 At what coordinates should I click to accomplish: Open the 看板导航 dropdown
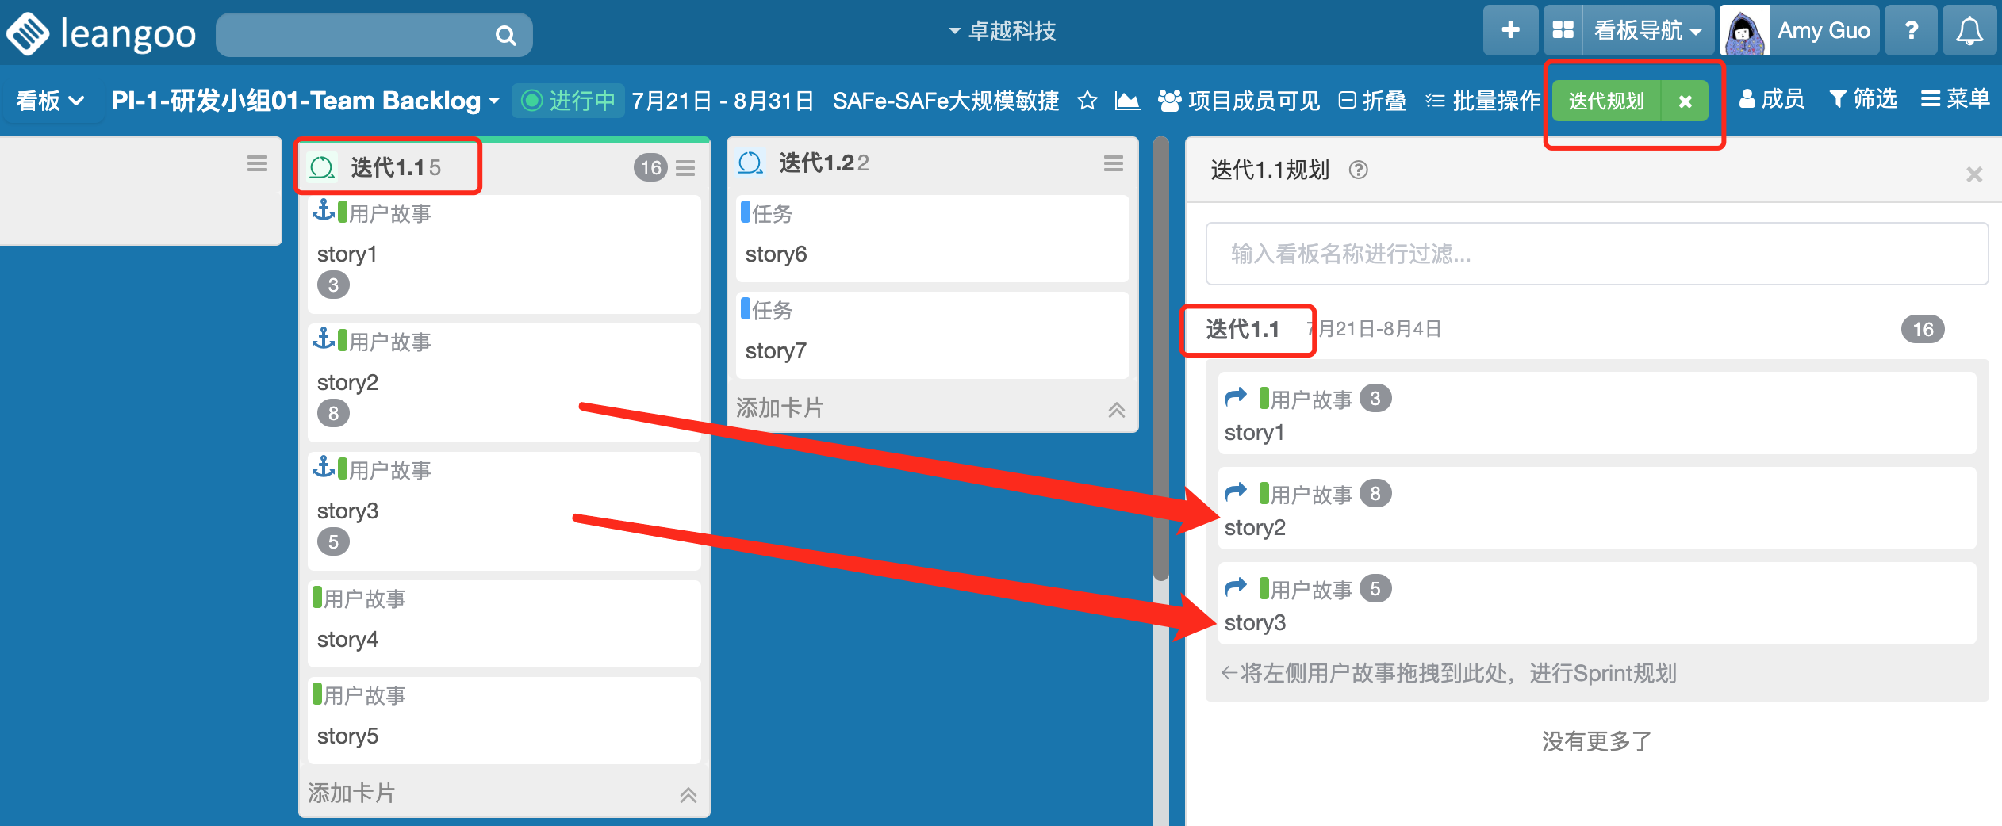click(1648, 31)
